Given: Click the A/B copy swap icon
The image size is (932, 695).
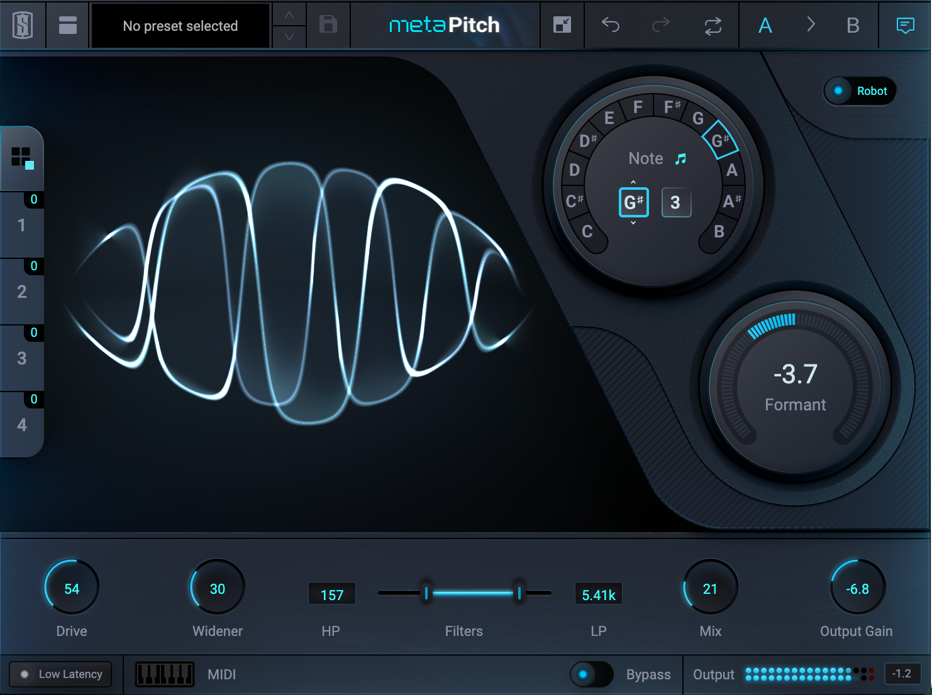Looking at the screenshot, I should (x=713, y=25).
